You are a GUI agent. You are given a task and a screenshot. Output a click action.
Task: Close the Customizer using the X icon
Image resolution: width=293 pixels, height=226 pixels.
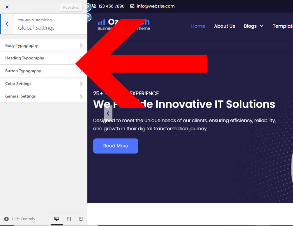point(7,7)
